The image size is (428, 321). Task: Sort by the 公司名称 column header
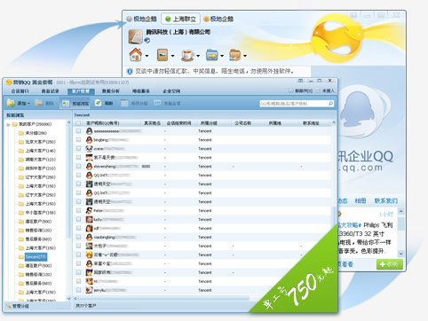pos(243,123)
